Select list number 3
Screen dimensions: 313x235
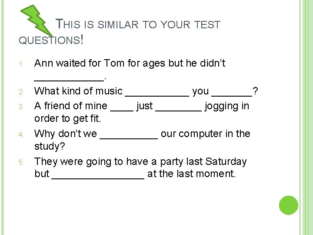(22, 107)
